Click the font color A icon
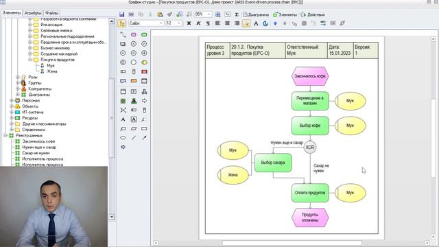The width and height of the screenshot is (439, 247). [x=256, y=23]
